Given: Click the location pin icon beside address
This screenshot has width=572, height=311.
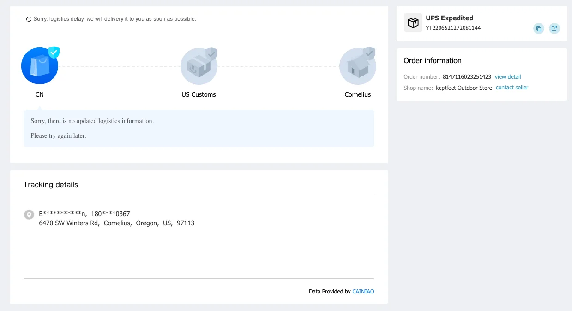Looking at the screenshot, I should (29, 215).
